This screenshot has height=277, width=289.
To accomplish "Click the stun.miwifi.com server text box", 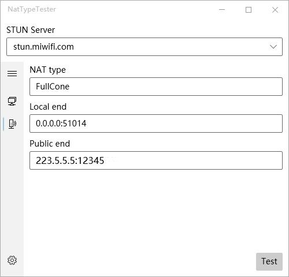I will 144,47.
